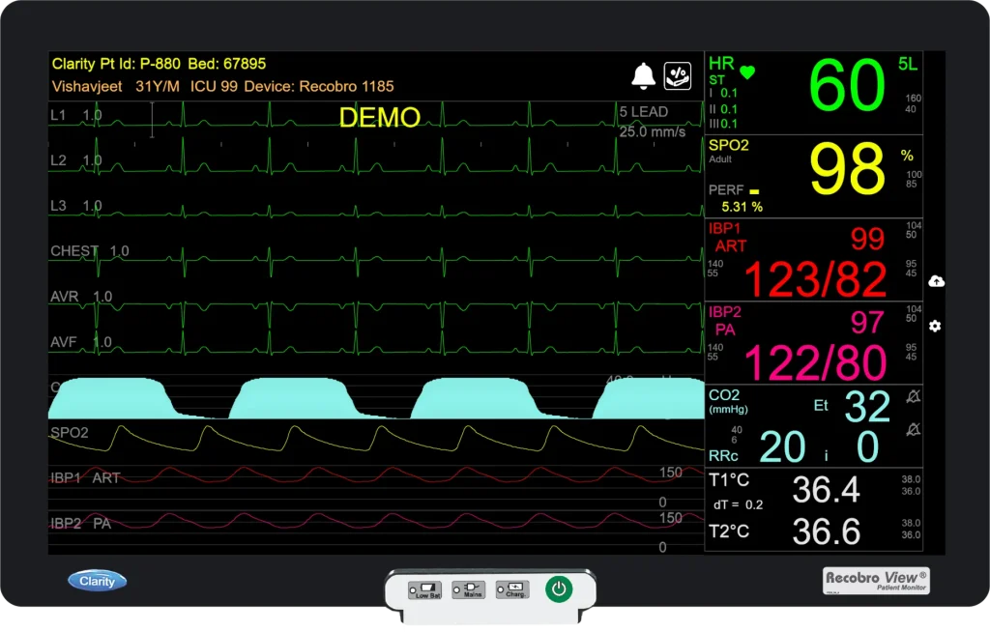Click the heart icon beside HR
Screen dimensions: 990x632
[748, 70]
